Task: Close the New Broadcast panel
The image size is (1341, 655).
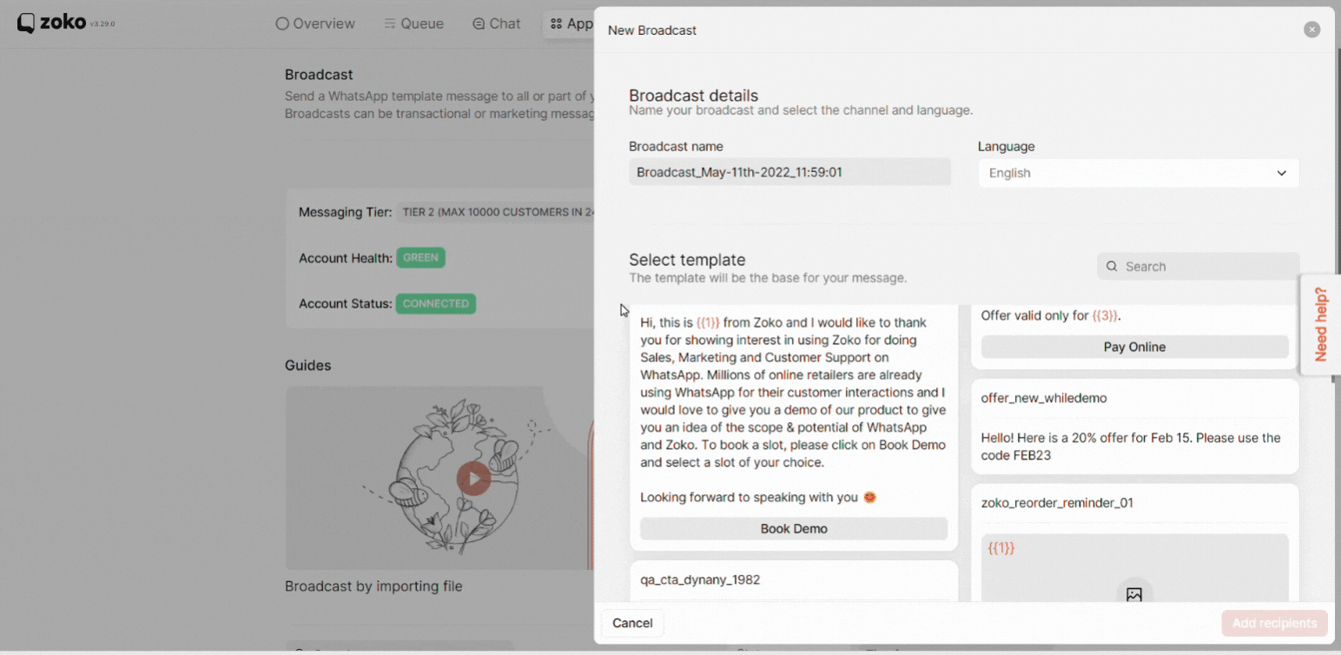Action: pos(1311,30)
